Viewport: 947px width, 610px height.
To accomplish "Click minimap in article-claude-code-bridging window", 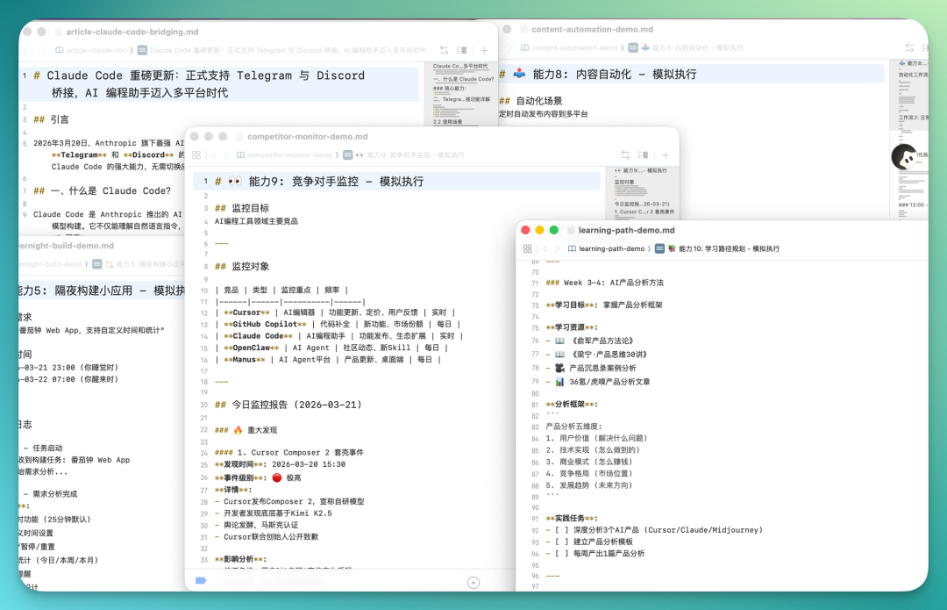I will coord(463,93).
